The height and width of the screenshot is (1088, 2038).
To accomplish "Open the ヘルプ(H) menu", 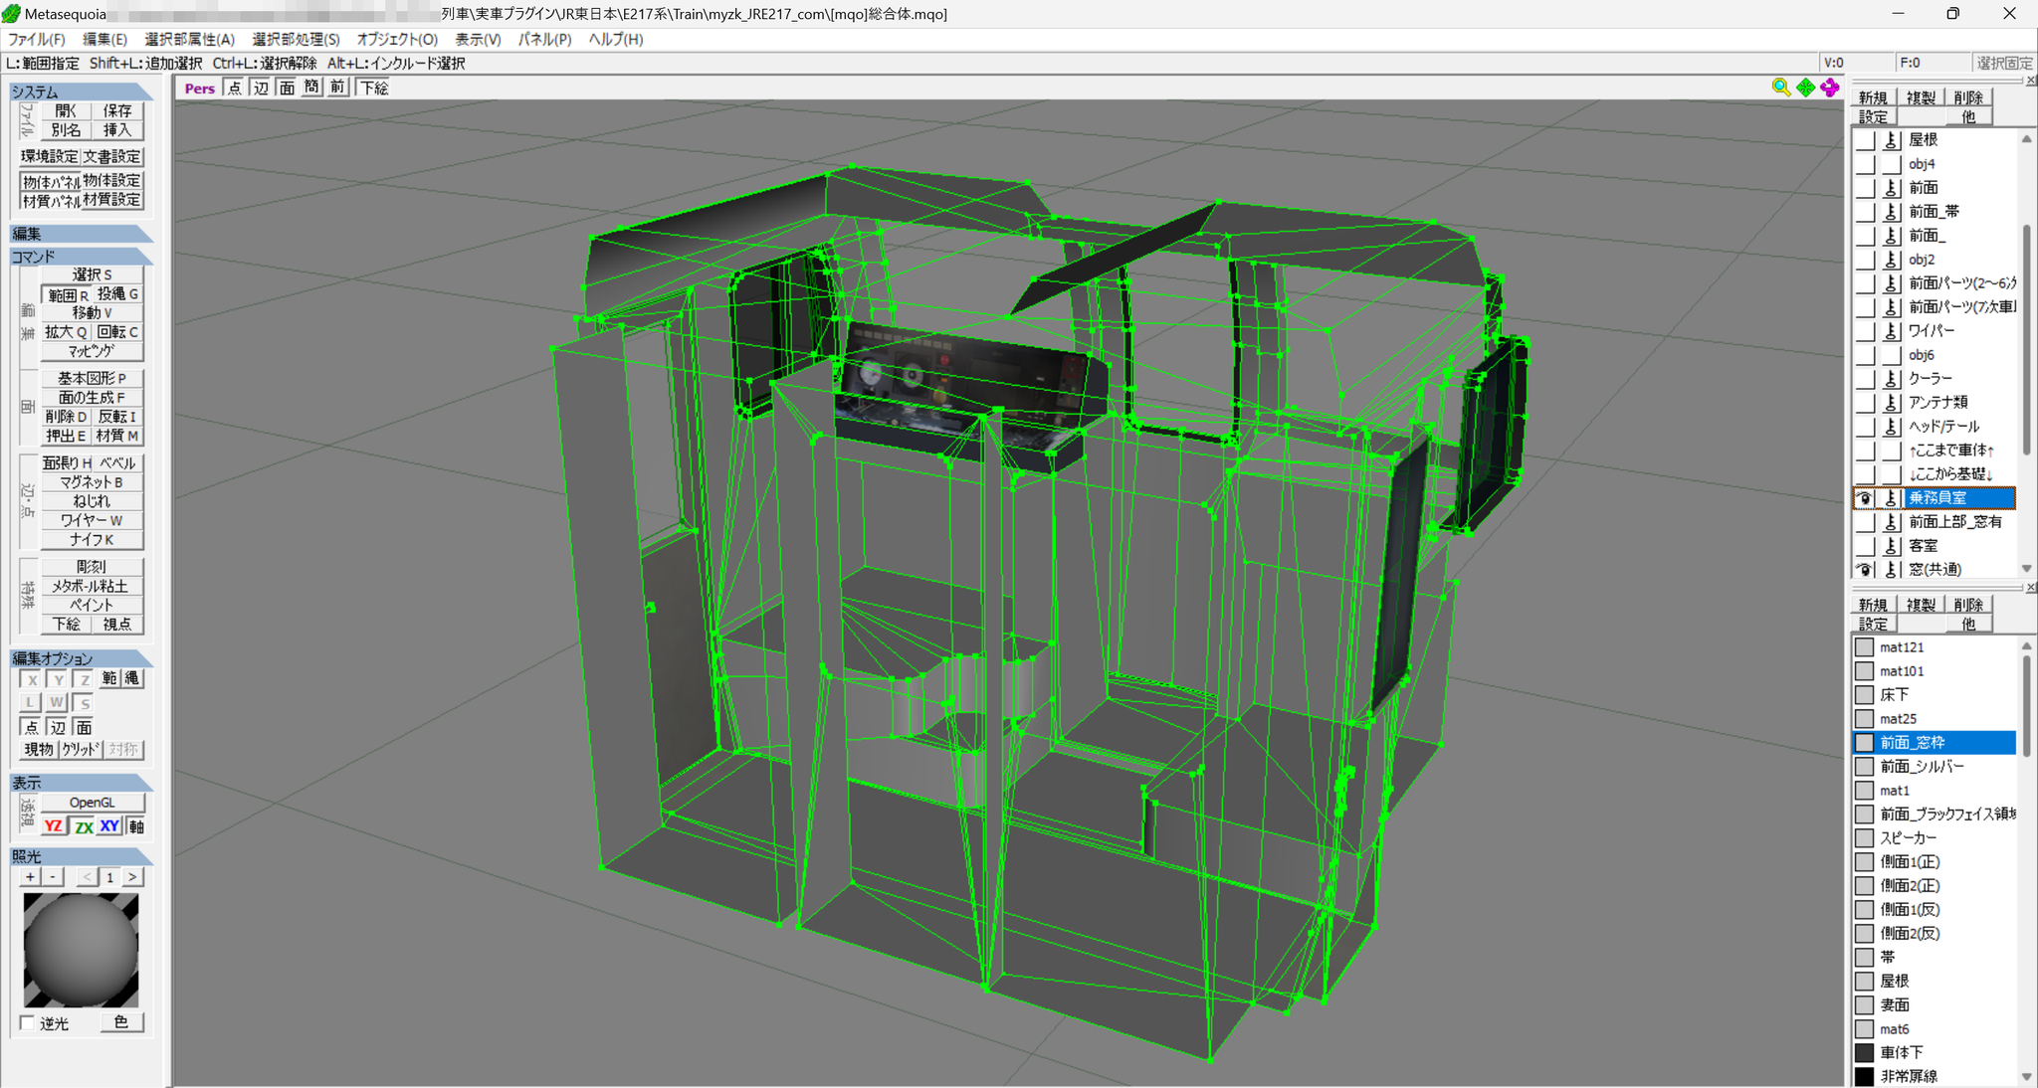I will click(x=616, y=39).
